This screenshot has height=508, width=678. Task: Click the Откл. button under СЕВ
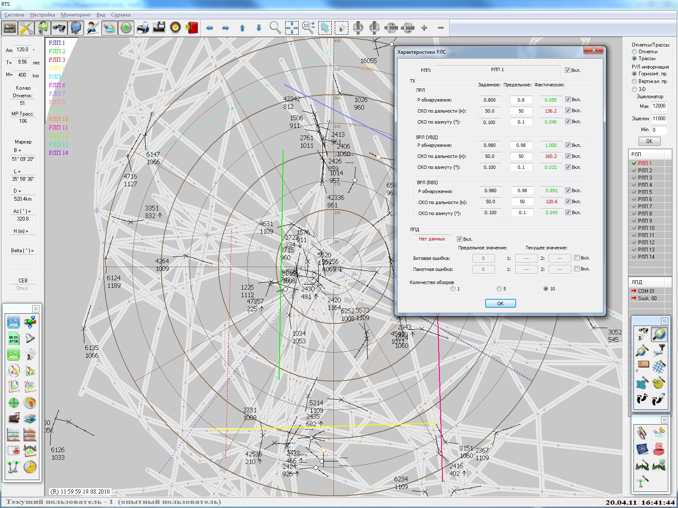pos(22,288)
